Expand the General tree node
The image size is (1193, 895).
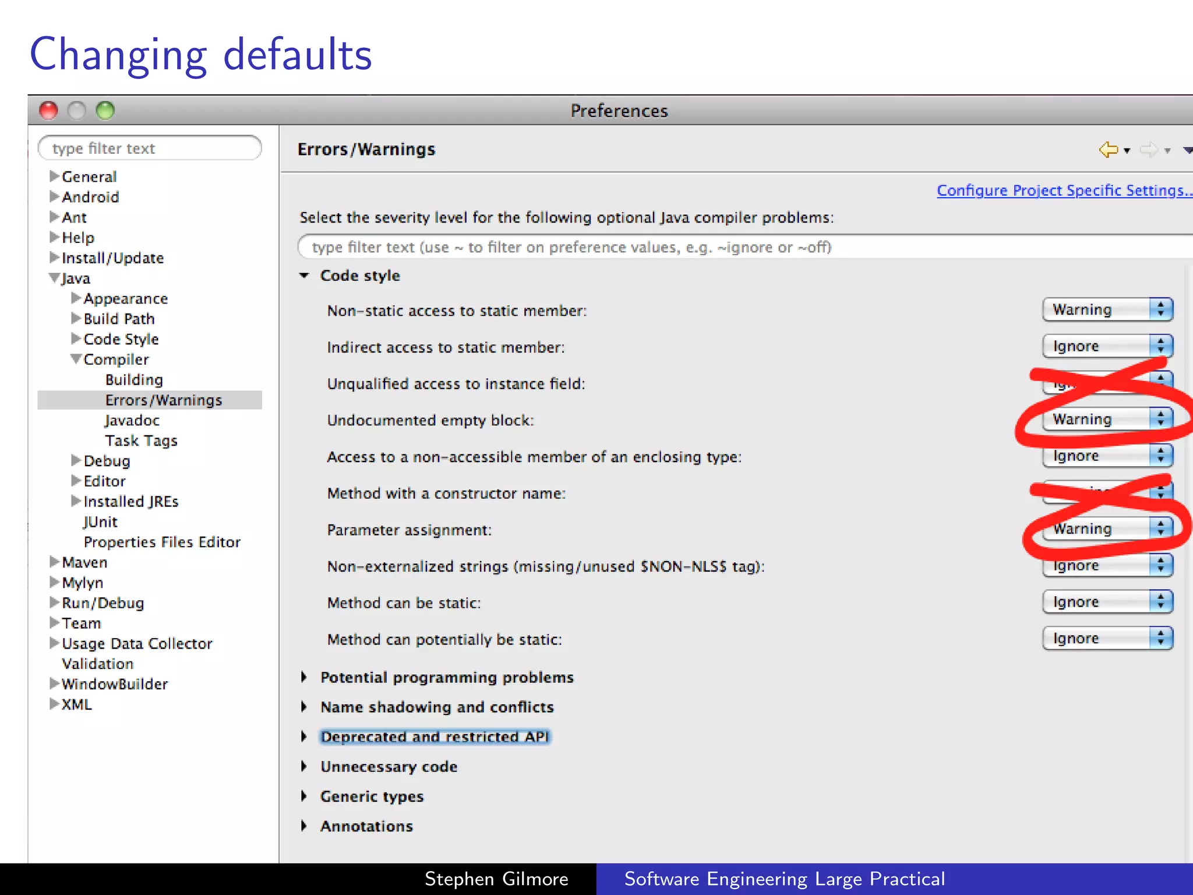pyautogui.click(x=55, y=176)
